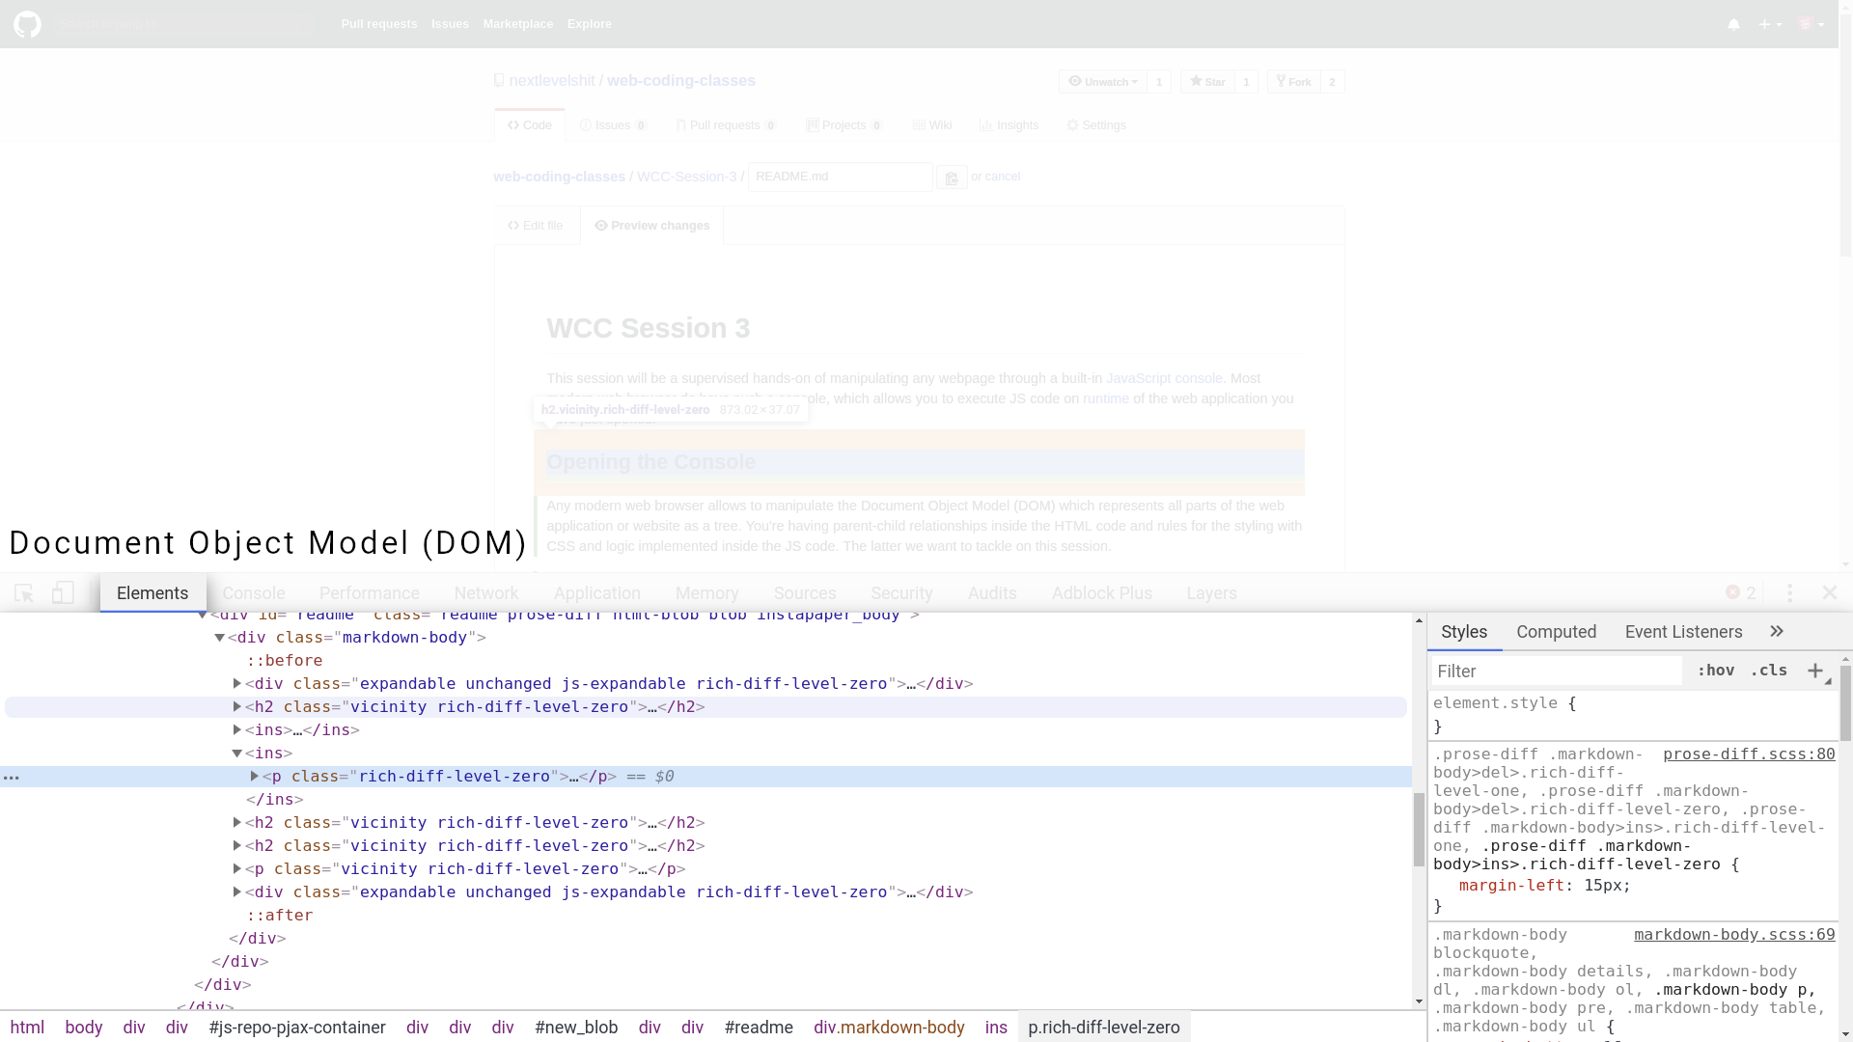
Task: Select the Elements tab
Action: (152, 593)
